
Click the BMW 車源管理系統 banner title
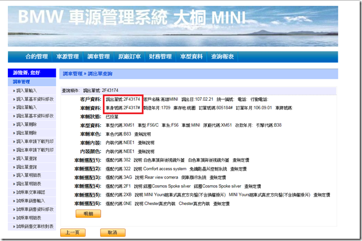pyautogui.click(x=132, y=17)
